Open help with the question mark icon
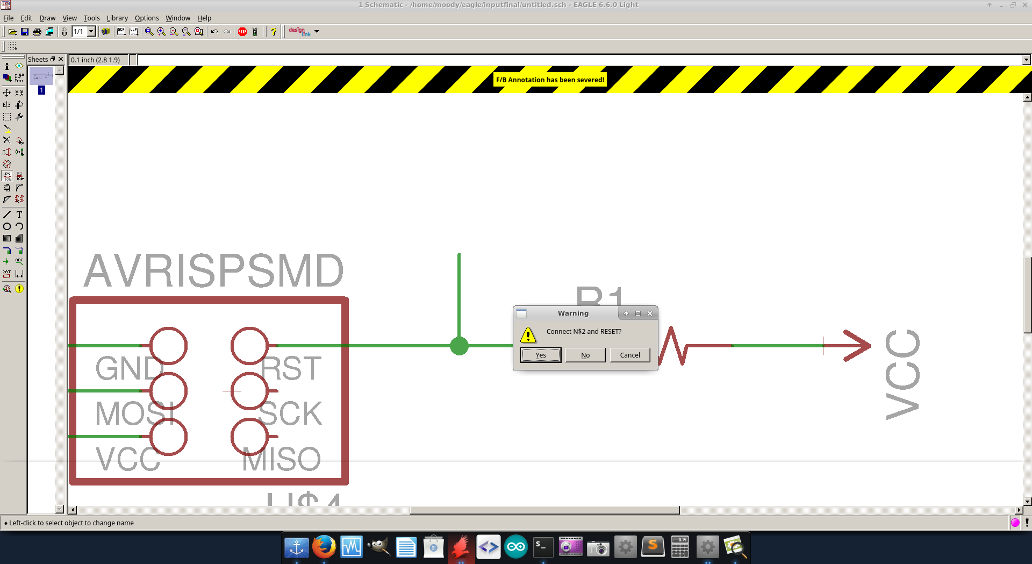1032x564 pixels. 274,32
